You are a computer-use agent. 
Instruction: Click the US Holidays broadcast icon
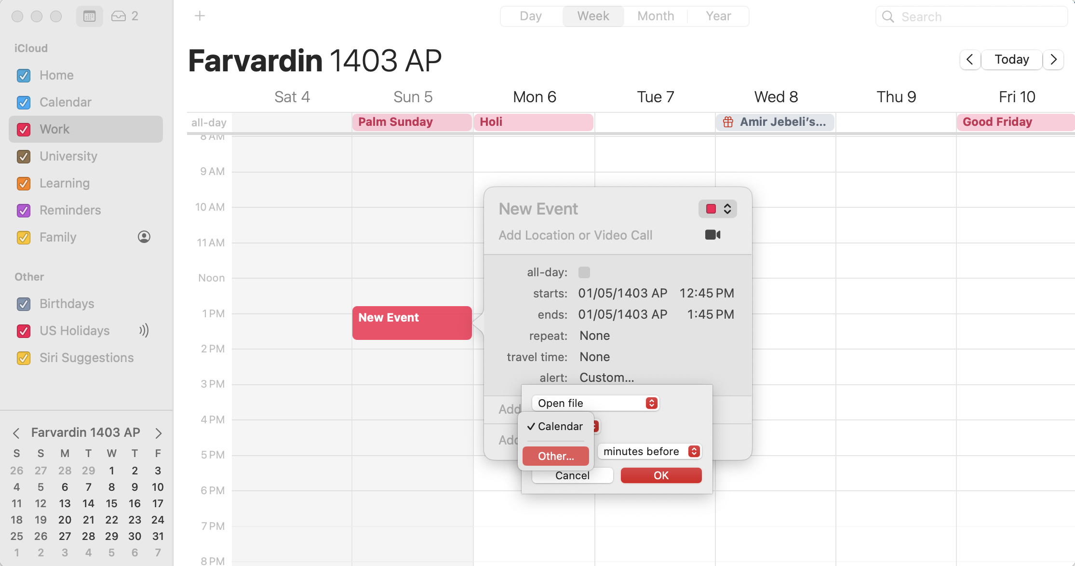pos(144,330)
